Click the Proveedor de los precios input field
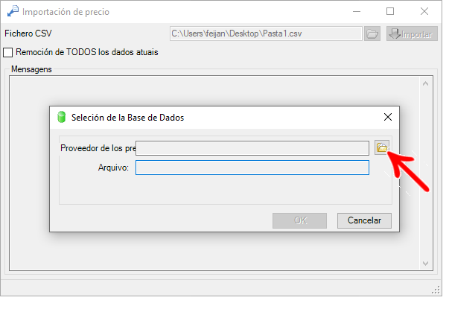This screenshot has width=449, height=312. [252, 148]
